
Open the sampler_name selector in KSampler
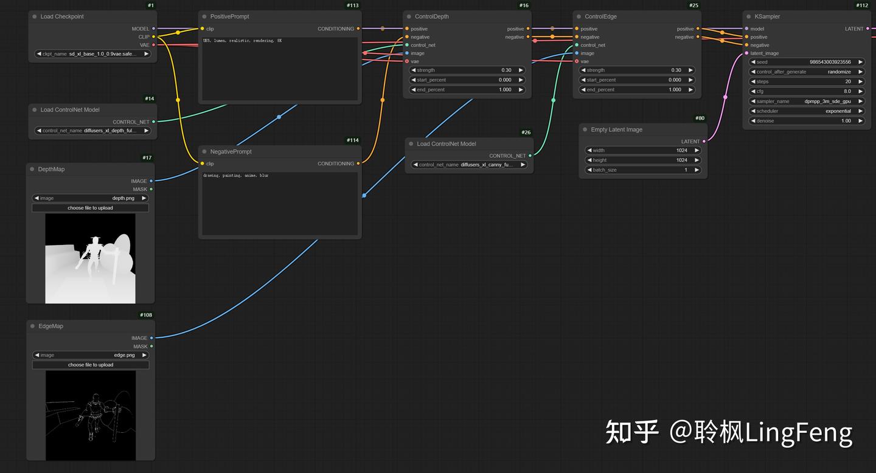pos(806,101)
